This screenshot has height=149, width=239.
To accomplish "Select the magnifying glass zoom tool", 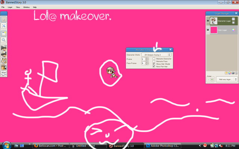I will tap(4, 40).
